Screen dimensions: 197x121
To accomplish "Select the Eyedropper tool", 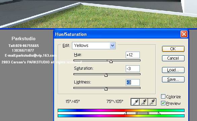I will tap(135, 102).
